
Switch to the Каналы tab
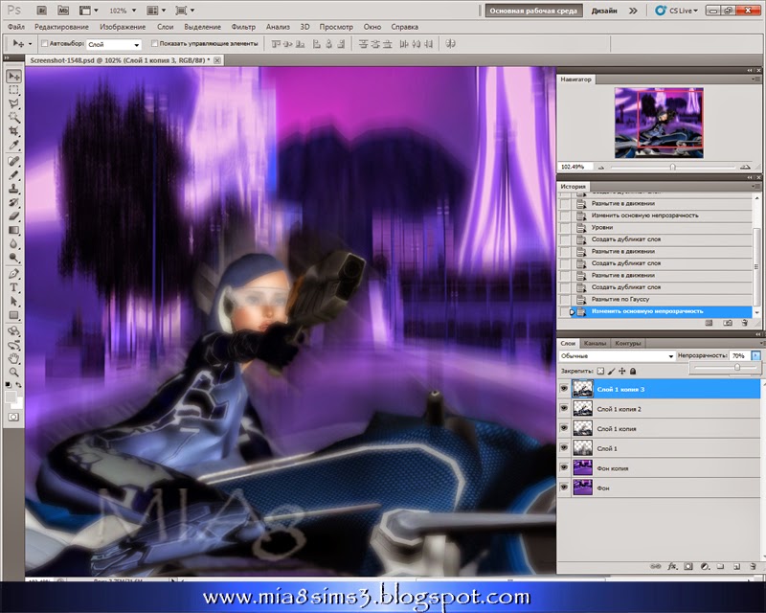(x=595, y=344)
